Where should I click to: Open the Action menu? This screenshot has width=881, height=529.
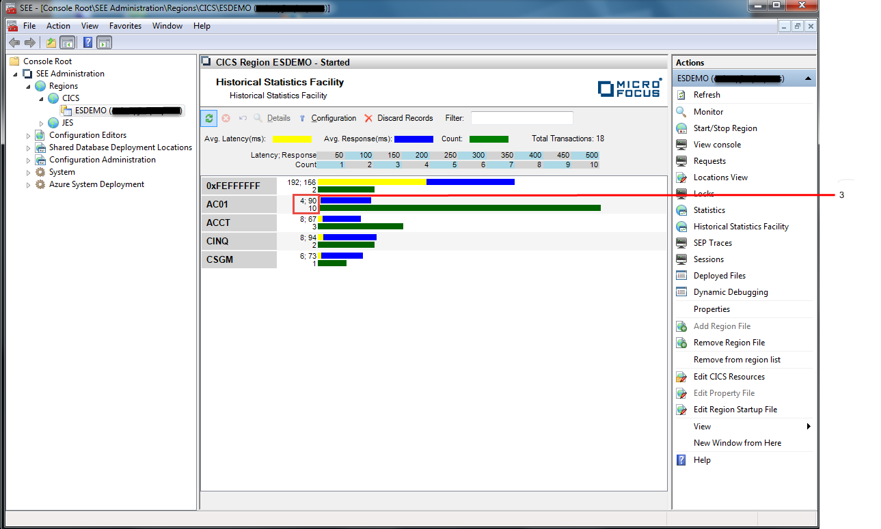coord(58,26)
